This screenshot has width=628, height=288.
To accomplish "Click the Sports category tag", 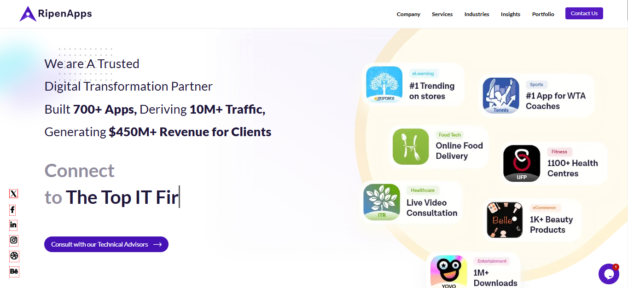I will click(x=536, y=84).
